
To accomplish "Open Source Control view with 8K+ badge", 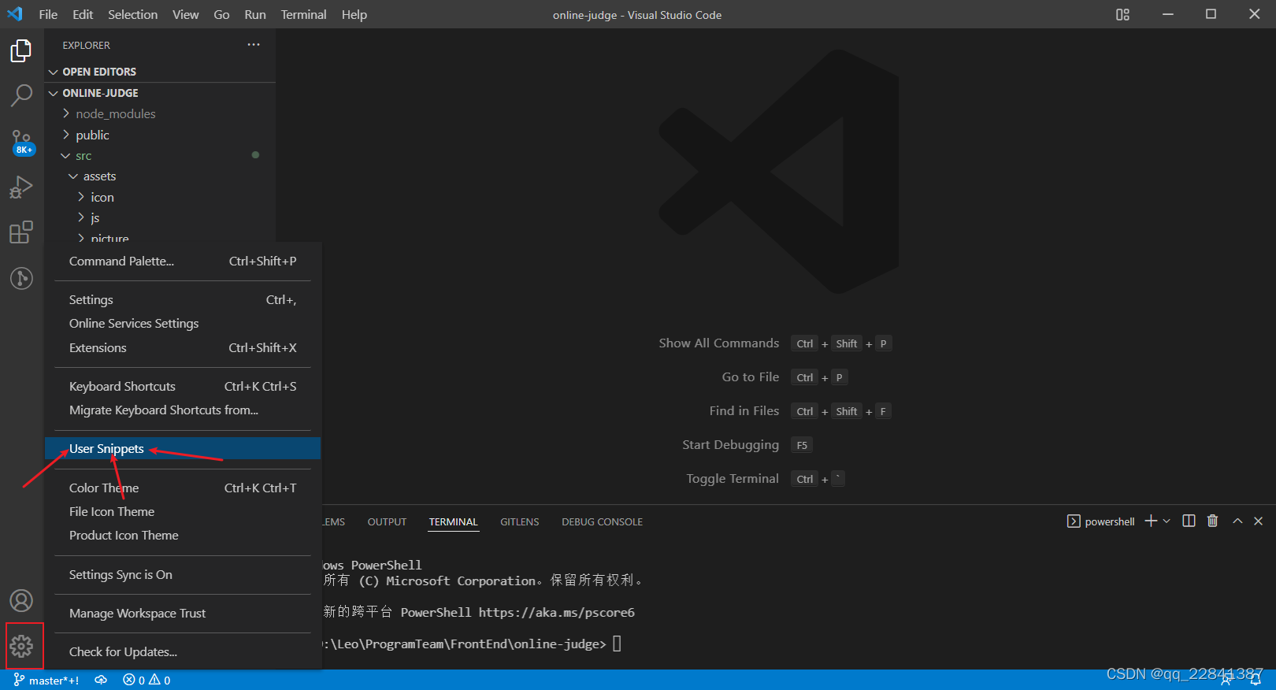I will [21, 142].
